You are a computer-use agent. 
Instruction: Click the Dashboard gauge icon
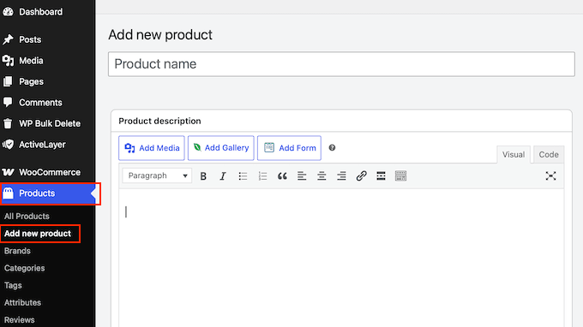(8, 12)
